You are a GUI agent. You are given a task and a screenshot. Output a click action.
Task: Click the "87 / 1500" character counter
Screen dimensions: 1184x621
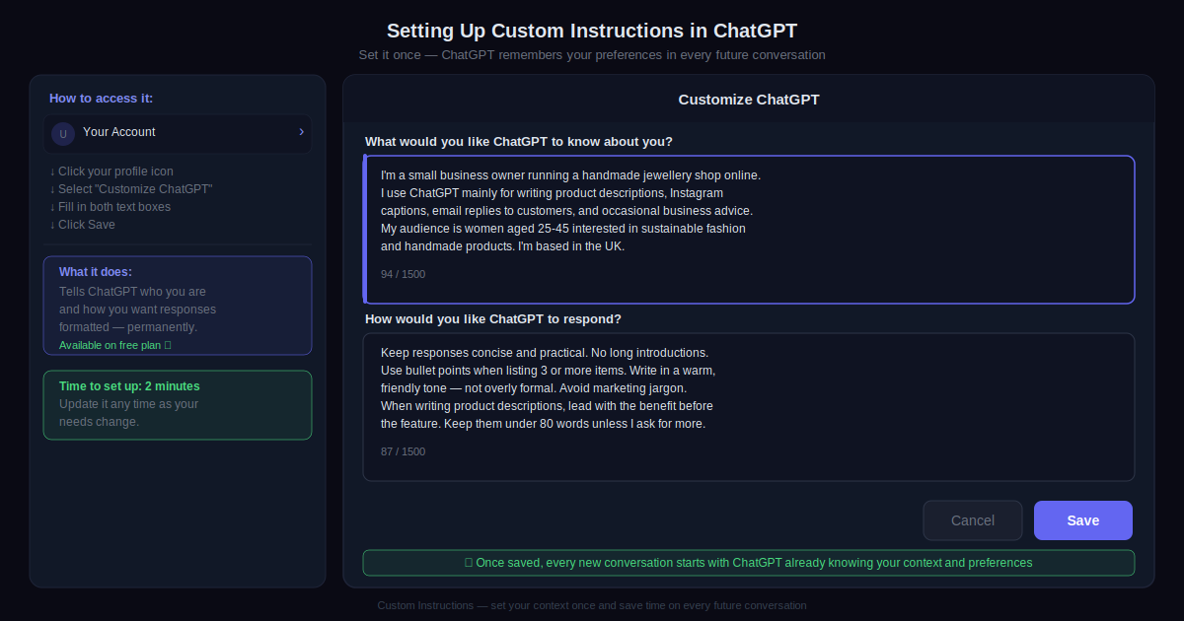point(403,451)
